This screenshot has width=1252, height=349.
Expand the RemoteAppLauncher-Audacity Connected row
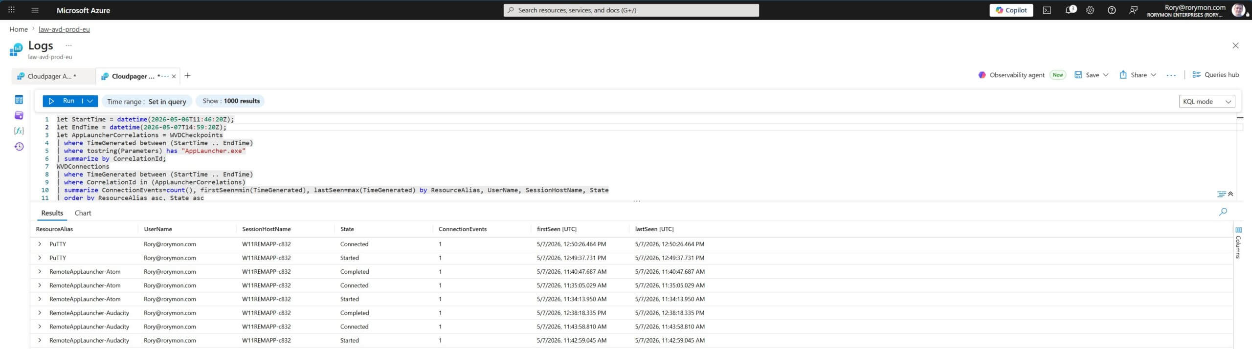40,327
